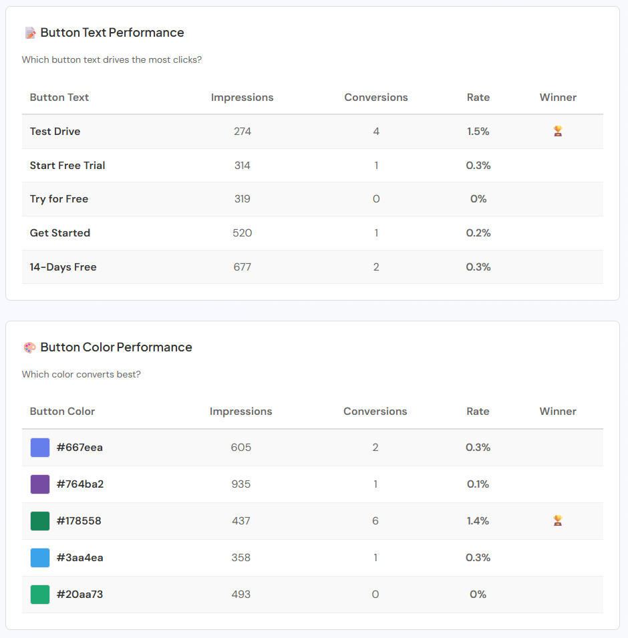Open the conversions link for Start Free Trial
The image size is (628, 638).
click(376, 165)
